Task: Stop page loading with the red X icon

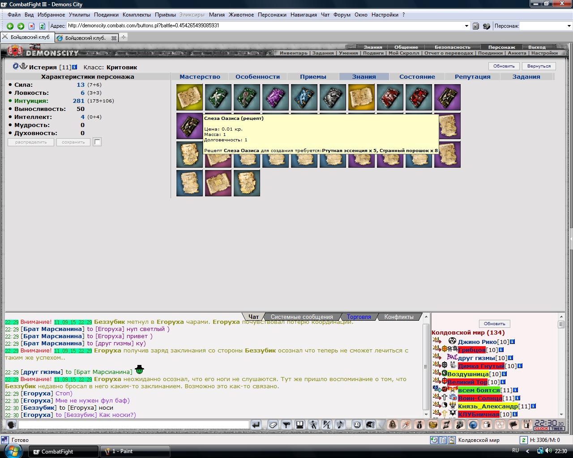Action: click(31, 26)
